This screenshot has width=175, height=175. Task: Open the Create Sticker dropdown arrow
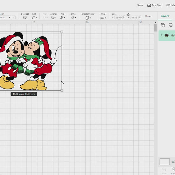pyautogui.click(x=91, y=18)
